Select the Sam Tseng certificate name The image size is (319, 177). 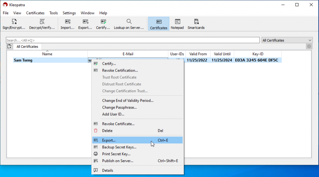(x=23, y=60)
